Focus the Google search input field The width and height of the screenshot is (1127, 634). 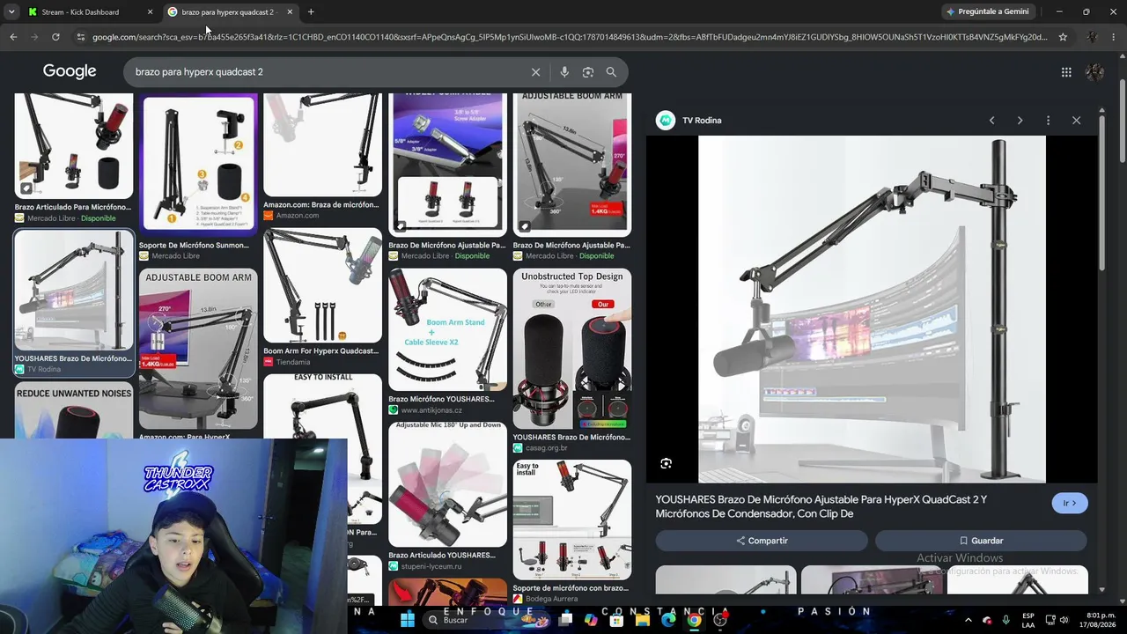click(326, 72)
